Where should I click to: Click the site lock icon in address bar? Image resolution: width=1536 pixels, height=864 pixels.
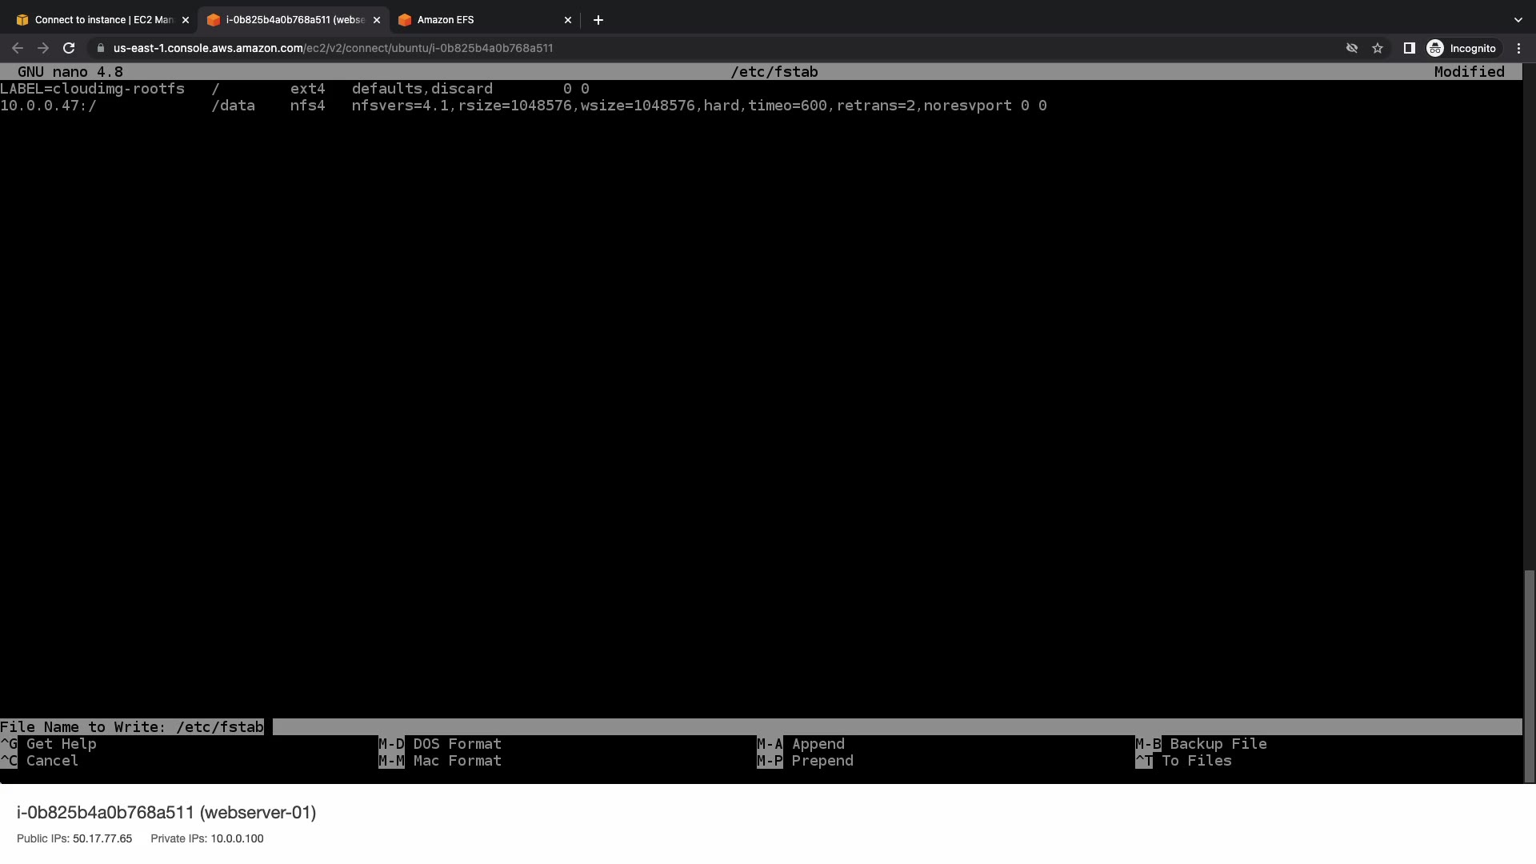point(100,48)
